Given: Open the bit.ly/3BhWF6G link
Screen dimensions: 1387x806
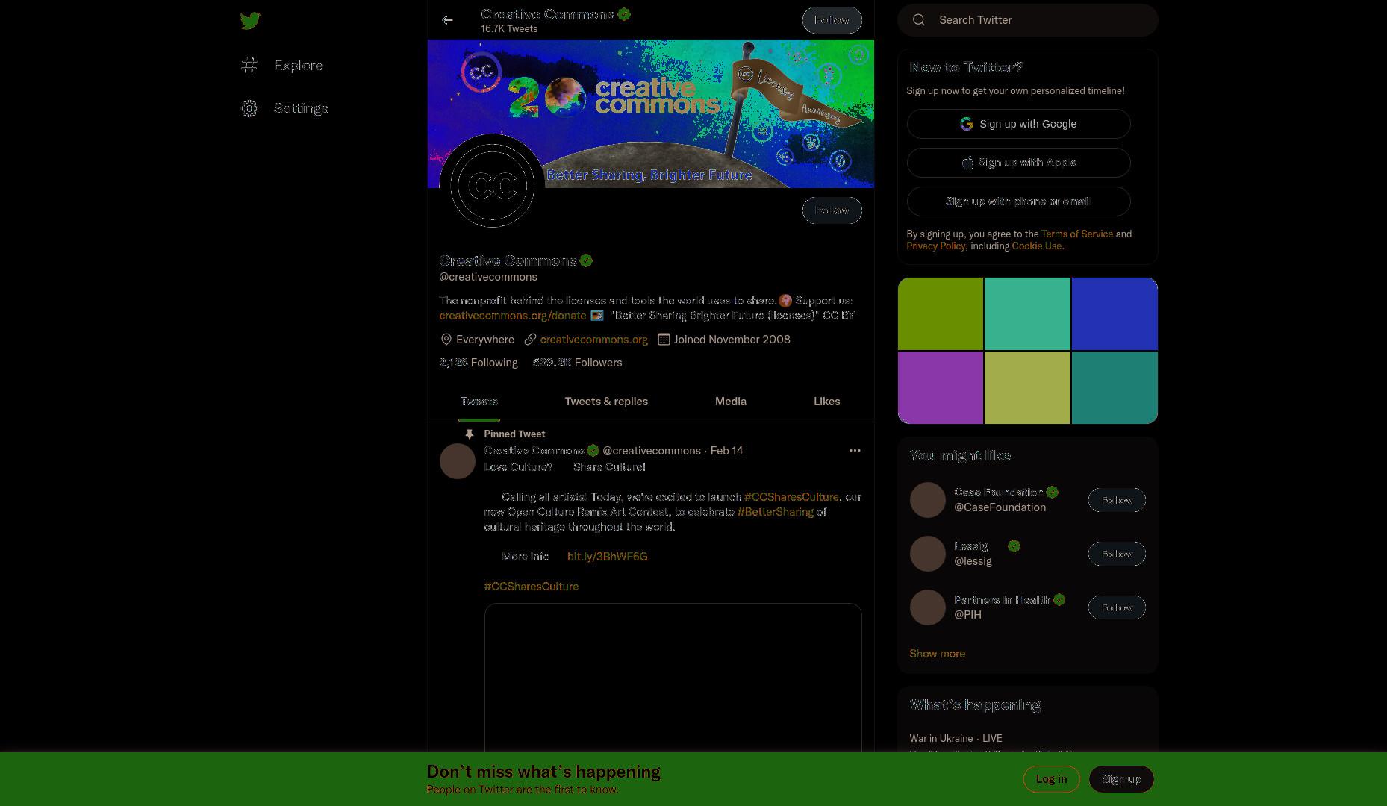Looking at the screenshot, I should pyautogui.click(x=608, y=557).
